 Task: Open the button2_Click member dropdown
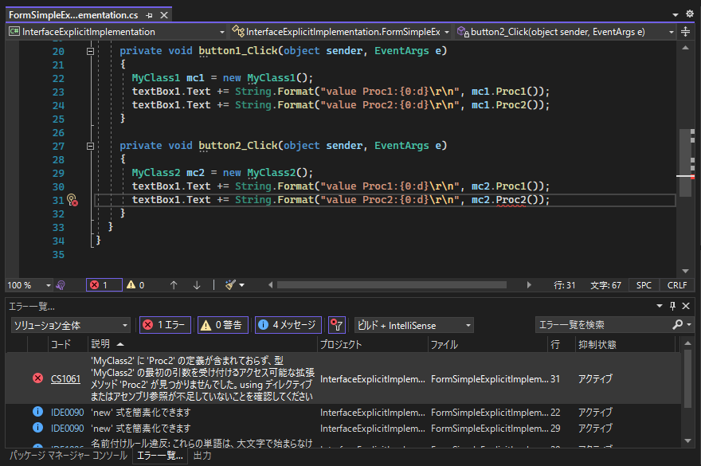pos(565,32)
